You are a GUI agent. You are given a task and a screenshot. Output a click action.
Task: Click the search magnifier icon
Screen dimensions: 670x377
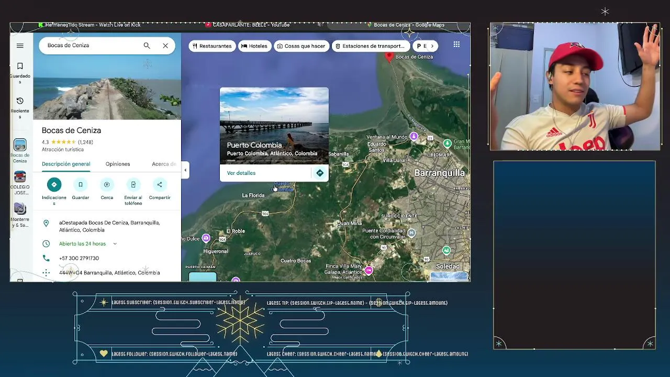pos(147,46)
